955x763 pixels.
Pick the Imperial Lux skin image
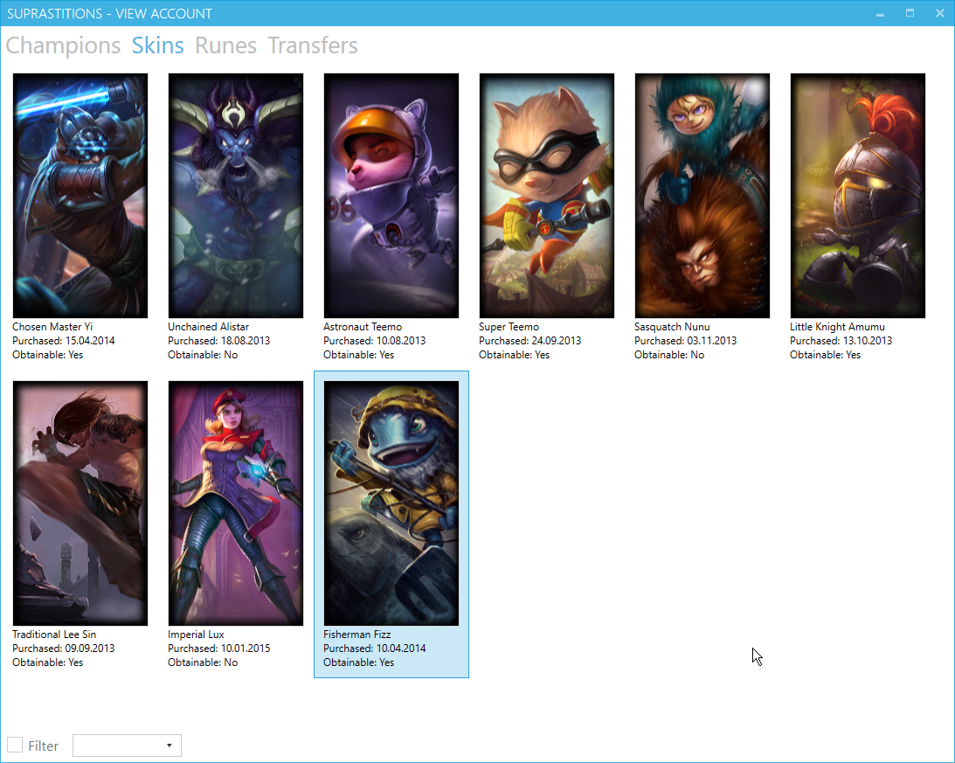click(x=236, y=503)
